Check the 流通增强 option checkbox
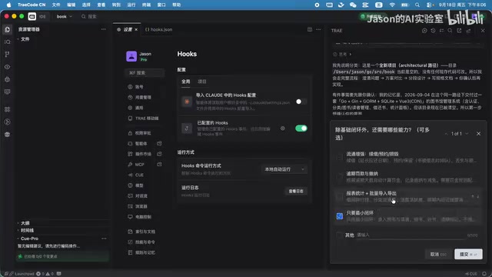 pos(340,157)
